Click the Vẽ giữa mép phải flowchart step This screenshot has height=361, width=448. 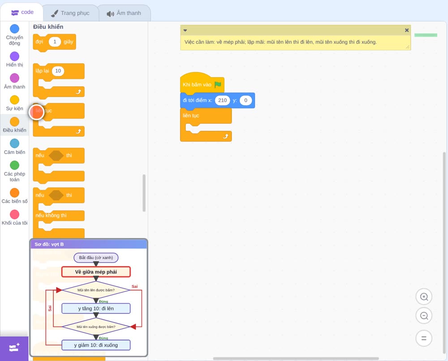[96, 272]
